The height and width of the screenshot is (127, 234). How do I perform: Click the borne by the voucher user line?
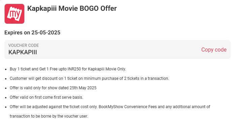(49, 116)
